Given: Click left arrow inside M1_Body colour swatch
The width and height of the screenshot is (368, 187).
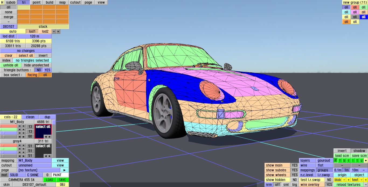Looking at the screenshot, I should click(46, 137).
